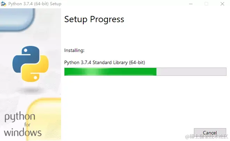Screen dimensions: 230x141
Task: Click the gray unfilled portion of the progress bar
Action: 191,72
